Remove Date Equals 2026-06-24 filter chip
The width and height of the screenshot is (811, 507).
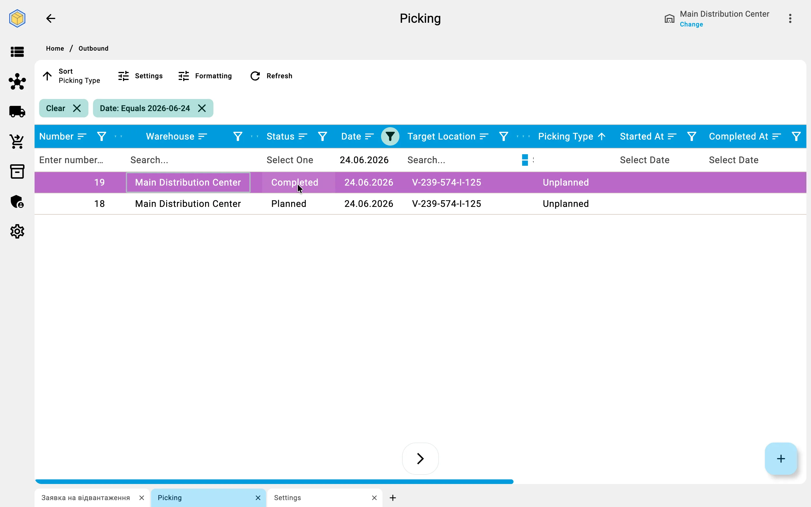tap(202, 108)
